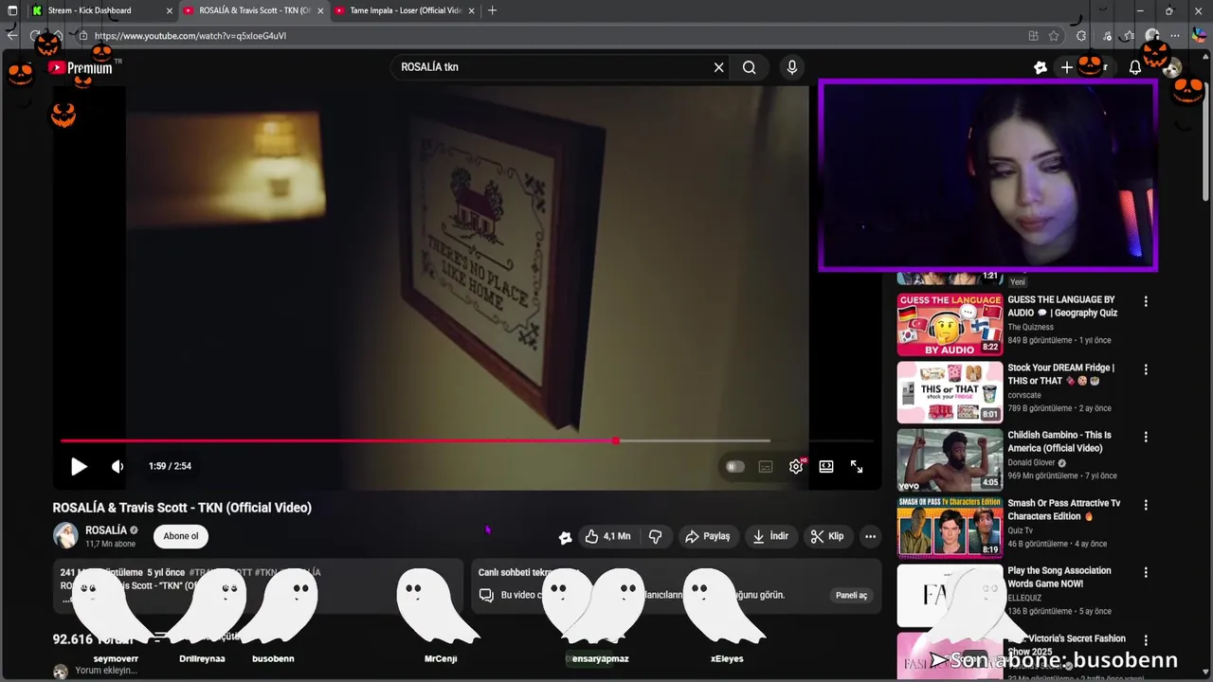Mute the video with the speaker icon
The width and height of the screenshot is (1213, 682).
click(x=118, y=466)
